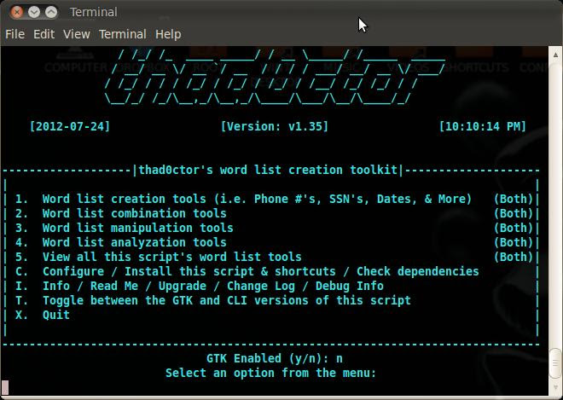The width and height of the screenshot is (563, 400).
Task: Close the Terminal window
Action: pyautogui.click(x=16, y=12)
